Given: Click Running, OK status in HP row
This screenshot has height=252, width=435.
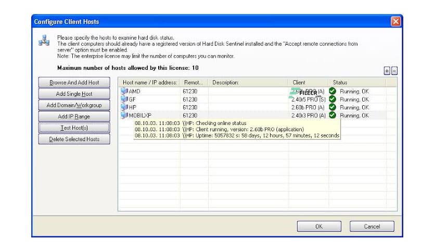Looking at the screenshot, I should pos(354,107).
